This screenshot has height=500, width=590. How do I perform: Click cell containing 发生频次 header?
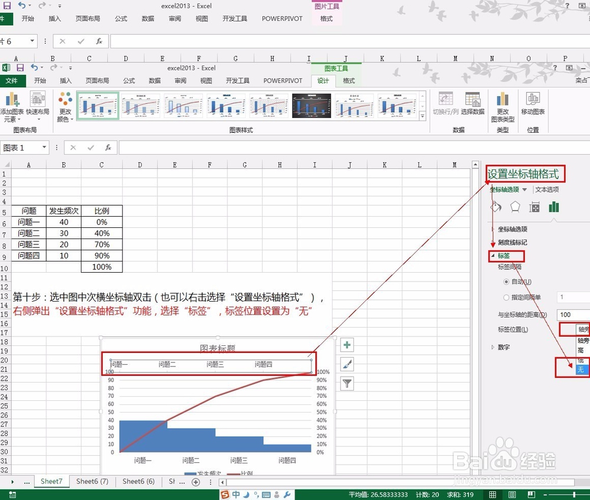(64, 211)
